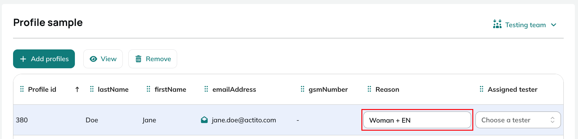Grab the Profile id column drag handle
This screenshot has width=578, height=139.
(x=22, y=89)
